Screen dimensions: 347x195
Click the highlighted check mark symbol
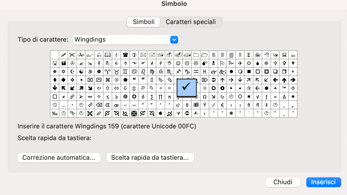pyautogui.click(x=187, y=87)
